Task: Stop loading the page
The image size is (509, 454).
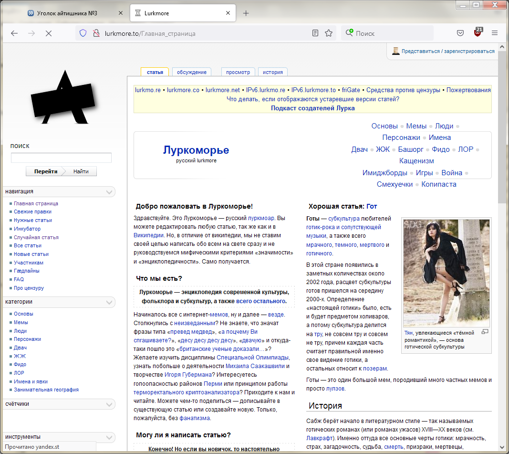Action: [49, 33]
